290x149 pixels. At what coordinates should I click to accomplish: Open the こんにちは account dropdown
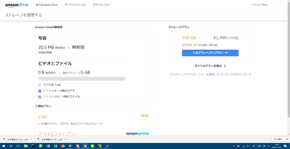[x=260, y=5]
